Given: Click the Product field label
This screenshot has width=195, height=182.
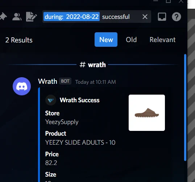Looking at the screenshot, I should click(55, 133).
